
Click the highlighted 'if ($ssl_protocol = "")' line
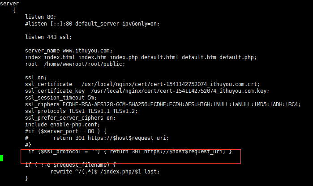click(130, 151)
